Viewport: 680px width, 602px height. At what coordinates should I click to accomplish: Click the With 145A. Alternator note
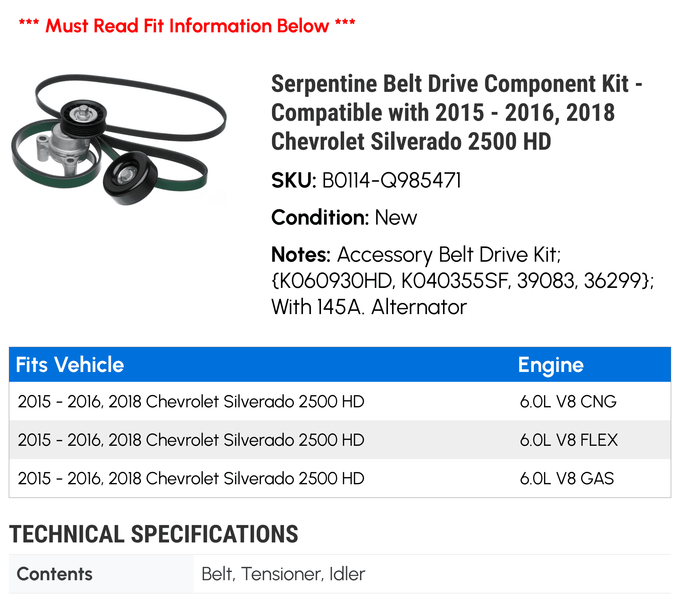[369, 307]
